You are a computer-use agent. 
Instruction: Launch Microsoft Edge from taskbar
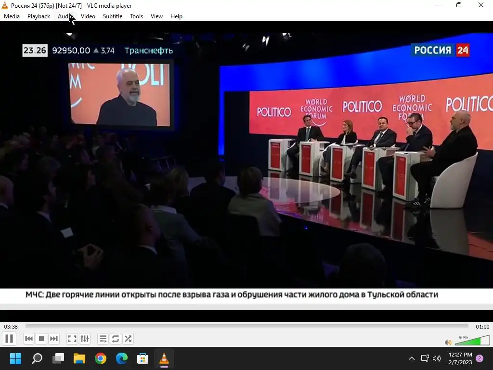click(x=122, y=358)
